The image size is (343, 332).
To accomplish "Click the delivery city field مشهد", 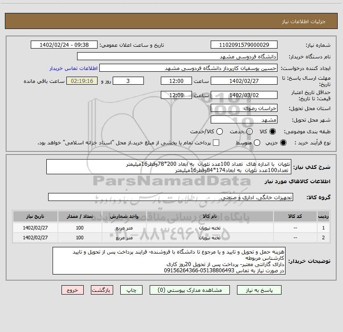I will 244,120.
